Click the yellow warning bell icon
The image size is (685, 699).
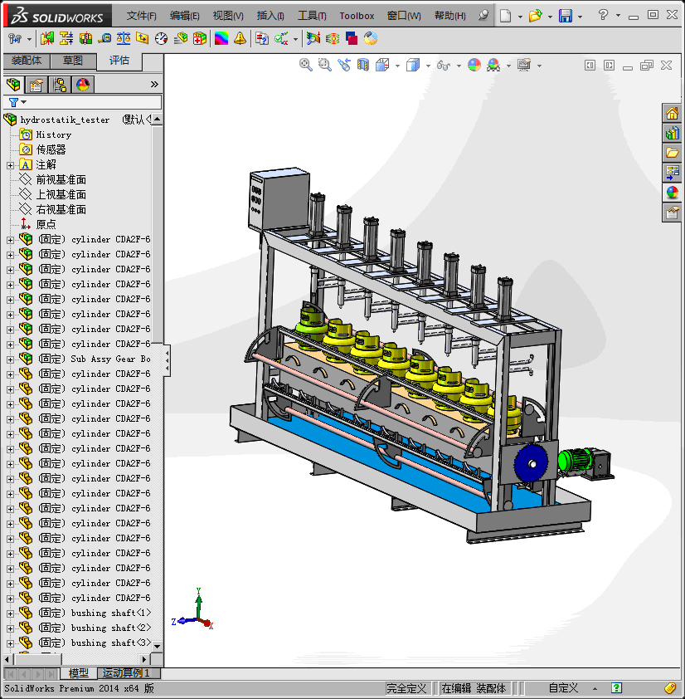(240, 39)
